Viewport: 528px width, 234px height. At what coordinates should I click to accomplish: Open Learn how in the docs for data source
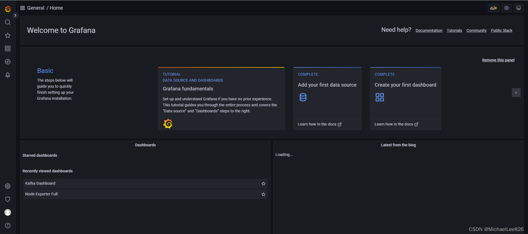pyautogui.click(x=320, y=124)
